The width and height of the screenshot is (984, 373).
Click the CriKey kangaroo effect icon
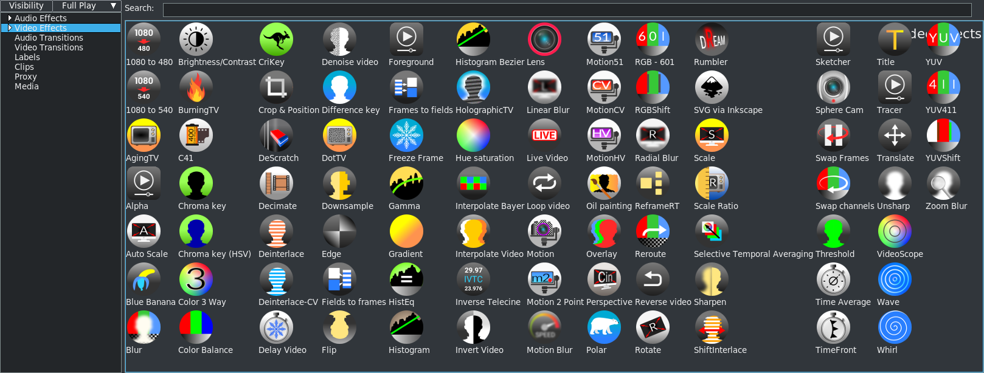(x=276, y=39)
